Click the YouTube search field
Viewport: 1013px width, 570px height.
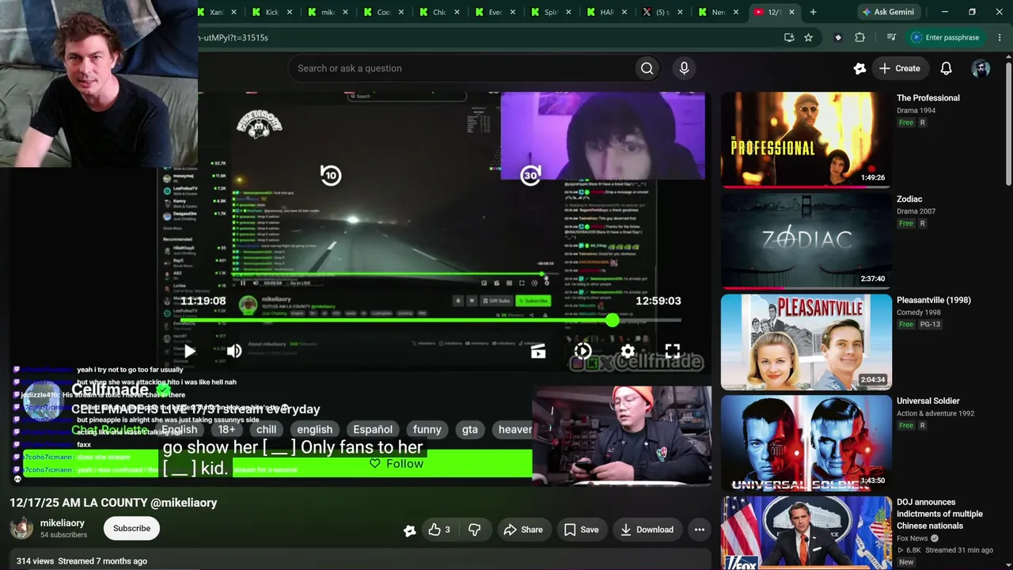pyautogui.click(x=462, y=68)
